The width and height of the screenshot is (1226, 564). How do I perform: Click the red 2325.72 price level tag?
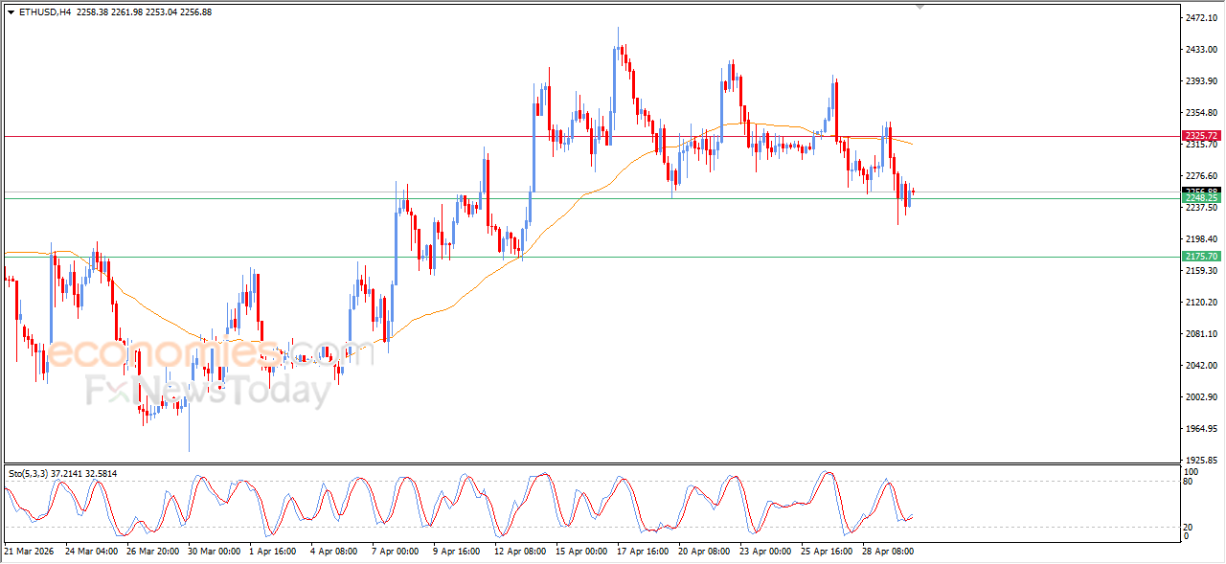1201,136
